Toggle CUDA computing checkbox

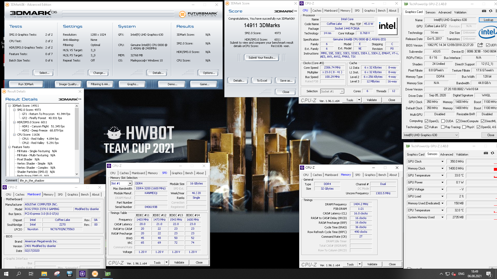click(443, 121)
